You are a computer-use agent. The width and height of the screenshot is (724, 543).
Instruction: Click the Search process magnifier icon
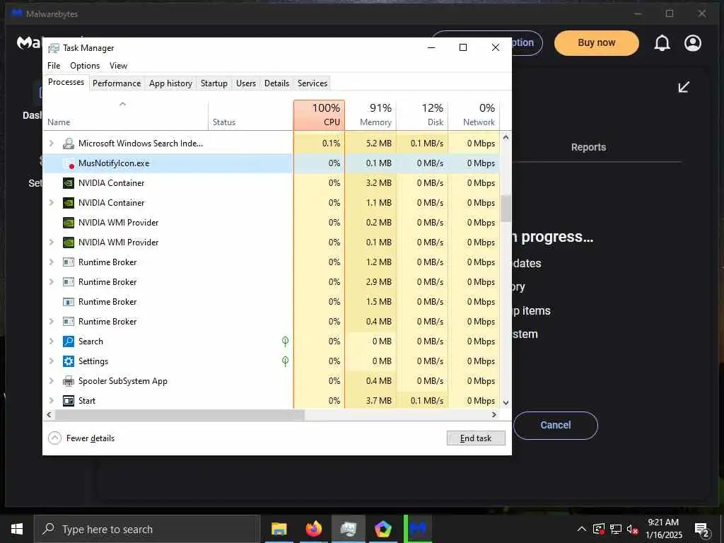click(x=69, y=341)
